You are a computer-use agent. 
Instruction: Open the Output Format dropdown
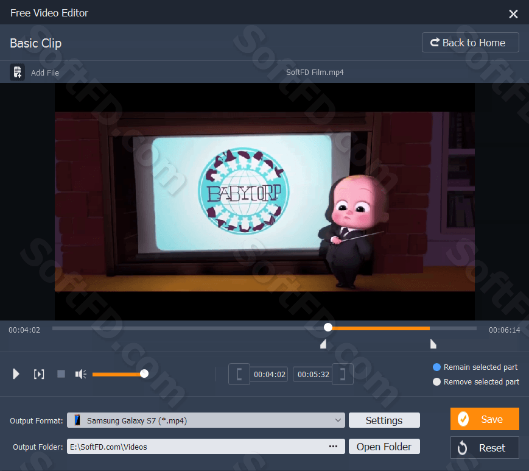tap(206, 420)
